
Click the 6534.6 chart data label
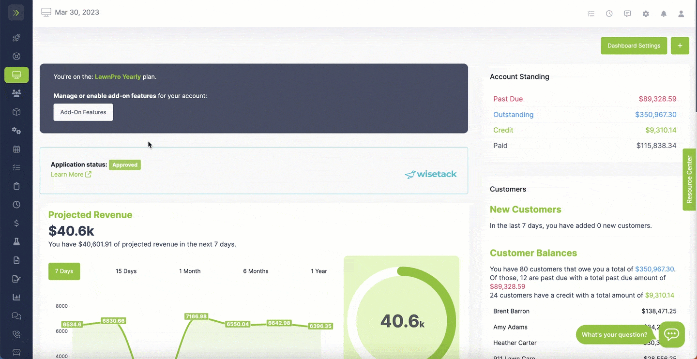pos(72,324)
